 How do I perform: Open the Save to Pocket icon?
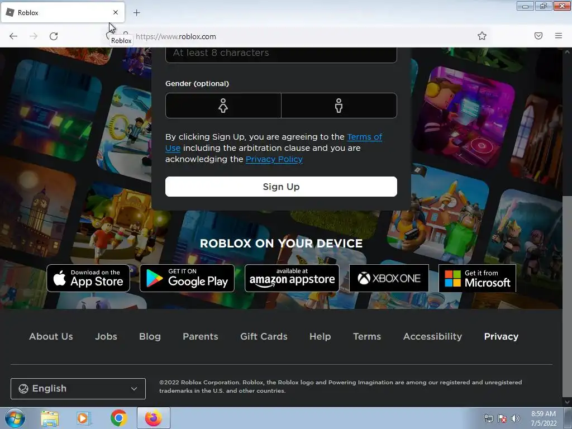[538, 36]
